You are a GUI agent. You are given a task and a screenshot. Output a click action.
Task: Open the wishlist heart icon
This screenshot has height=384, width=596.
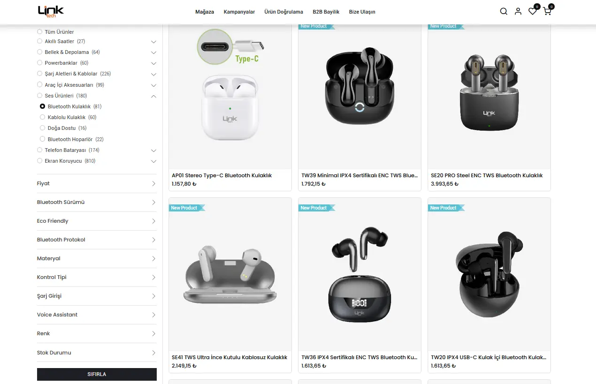[533, 11]
